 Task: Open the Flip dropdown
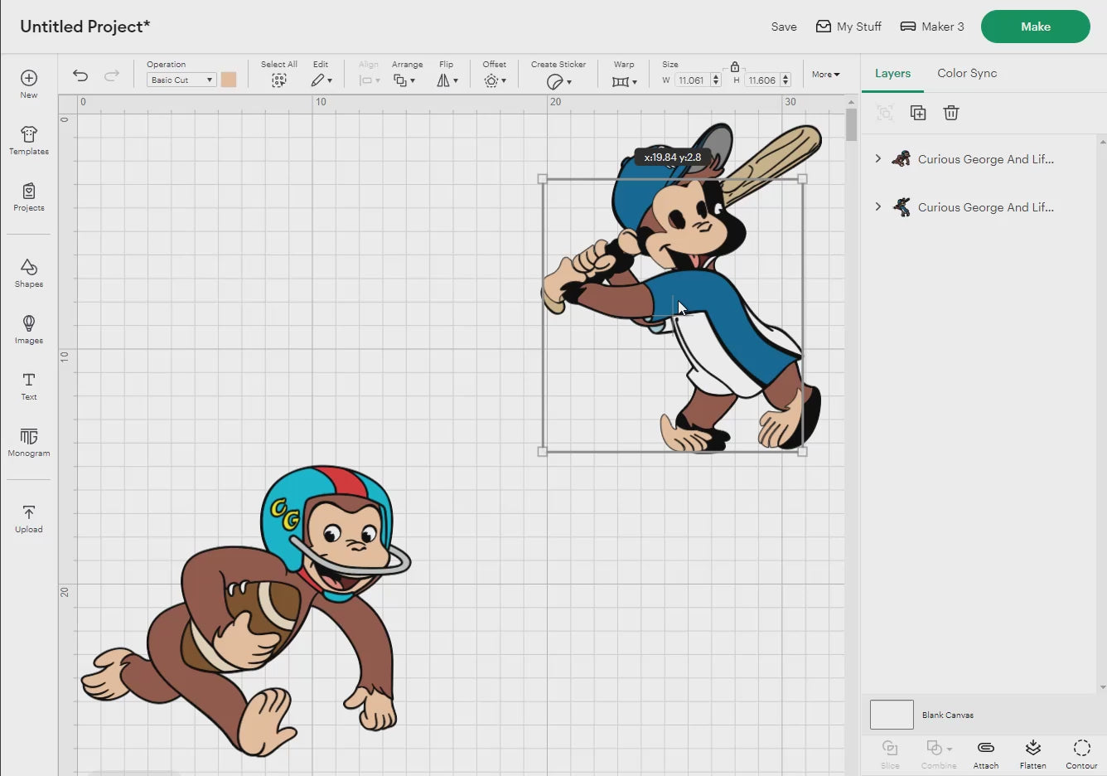point(447,80)
